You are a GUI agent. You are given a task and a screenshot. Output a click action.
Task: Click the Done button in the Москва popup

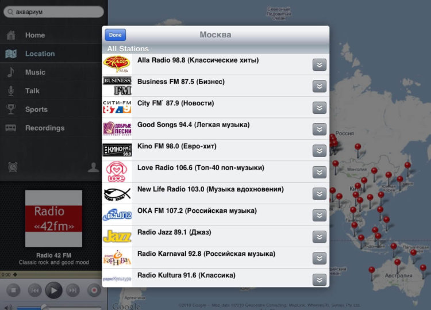115,35
